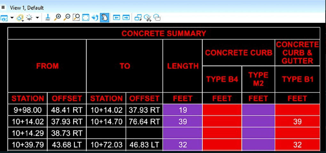Open the Display Styles tool
The image size is (326, 153).
tap(20, 18)
